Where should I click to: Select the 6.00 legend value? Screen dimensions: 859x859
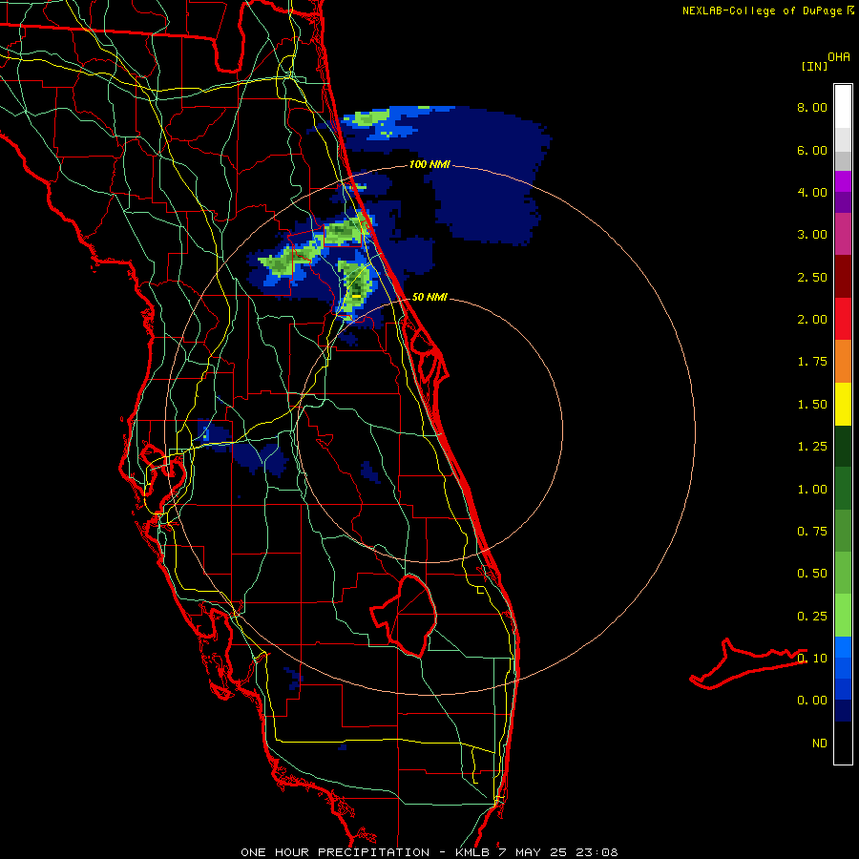pos(812,150)
